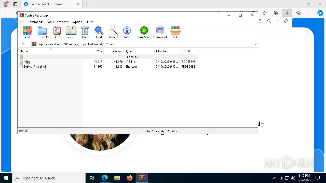Viewport: 326px width, 183px height.
Task: Open the Wizard tool
Action: (113, 32)
